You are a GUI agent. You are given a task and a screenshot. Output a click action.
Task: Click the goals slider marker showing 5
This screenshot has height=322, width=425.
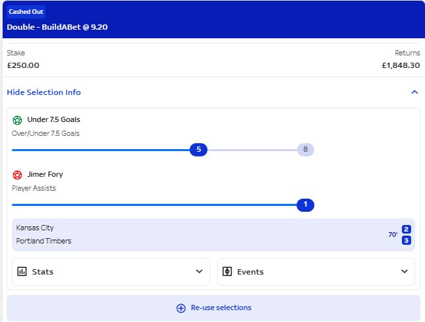click(199, 150)
